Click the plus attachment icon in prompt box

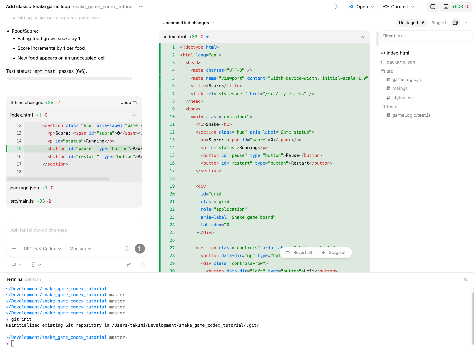[x=14, y=249]
